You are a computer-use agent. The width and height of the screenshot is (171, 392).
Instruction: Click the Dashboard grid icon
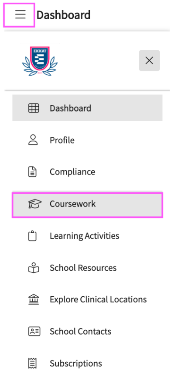(x=34, y=108)
